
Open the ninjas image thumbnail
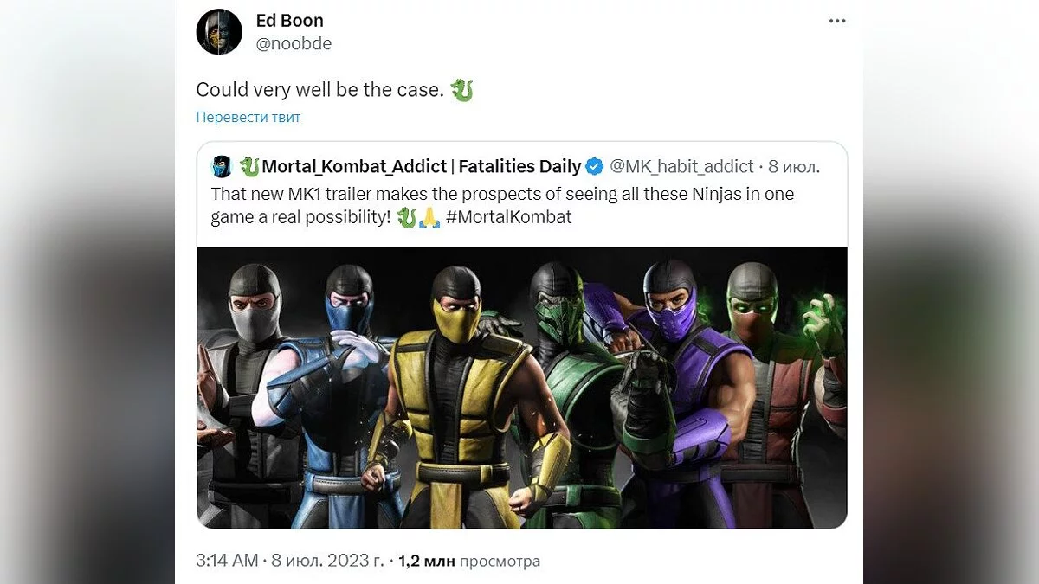(x=521, y=388)
